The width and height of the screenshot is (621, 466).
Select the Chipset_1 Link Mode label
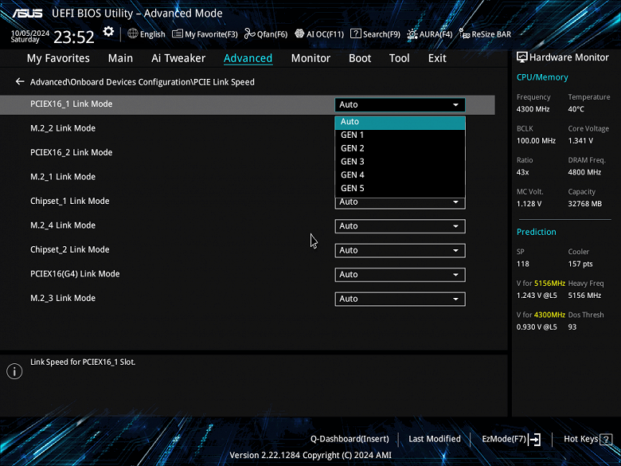tap(70, 201)
